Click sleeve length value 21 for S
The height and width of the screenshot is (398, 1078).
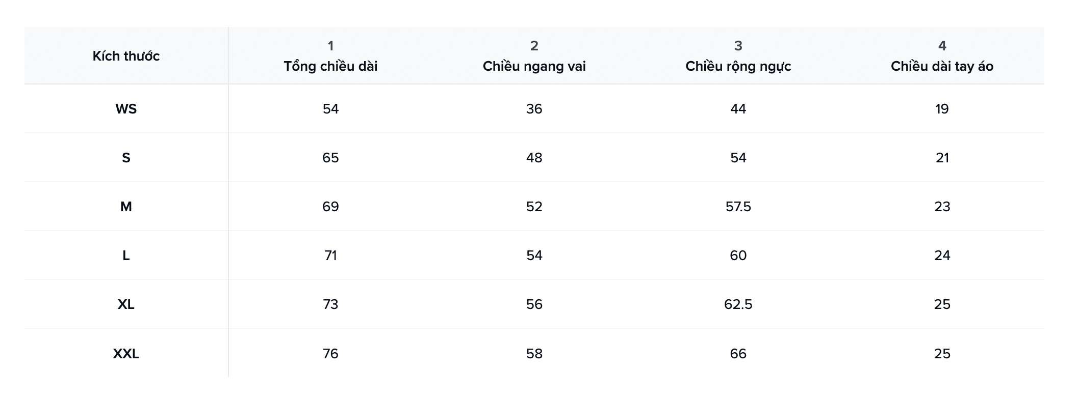[942, 158]
